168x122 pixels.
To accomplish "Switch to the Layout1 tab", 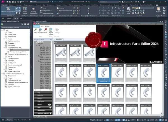I will (17, 120).
